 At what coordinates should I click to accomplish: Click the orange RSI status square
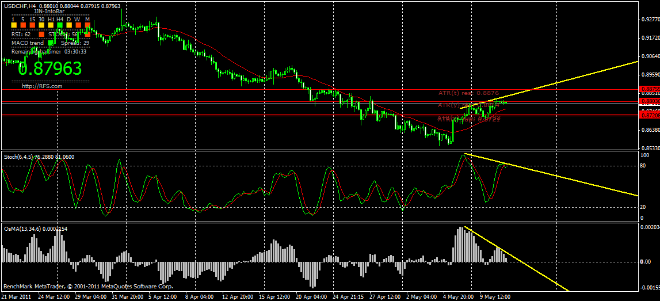click(x=41, y=34)
